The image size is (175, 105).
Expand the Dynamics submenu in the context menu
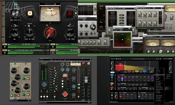pos(159,72)
